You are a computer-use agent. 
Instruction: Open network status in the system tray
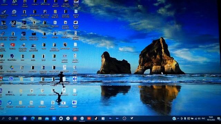(196, 118)
